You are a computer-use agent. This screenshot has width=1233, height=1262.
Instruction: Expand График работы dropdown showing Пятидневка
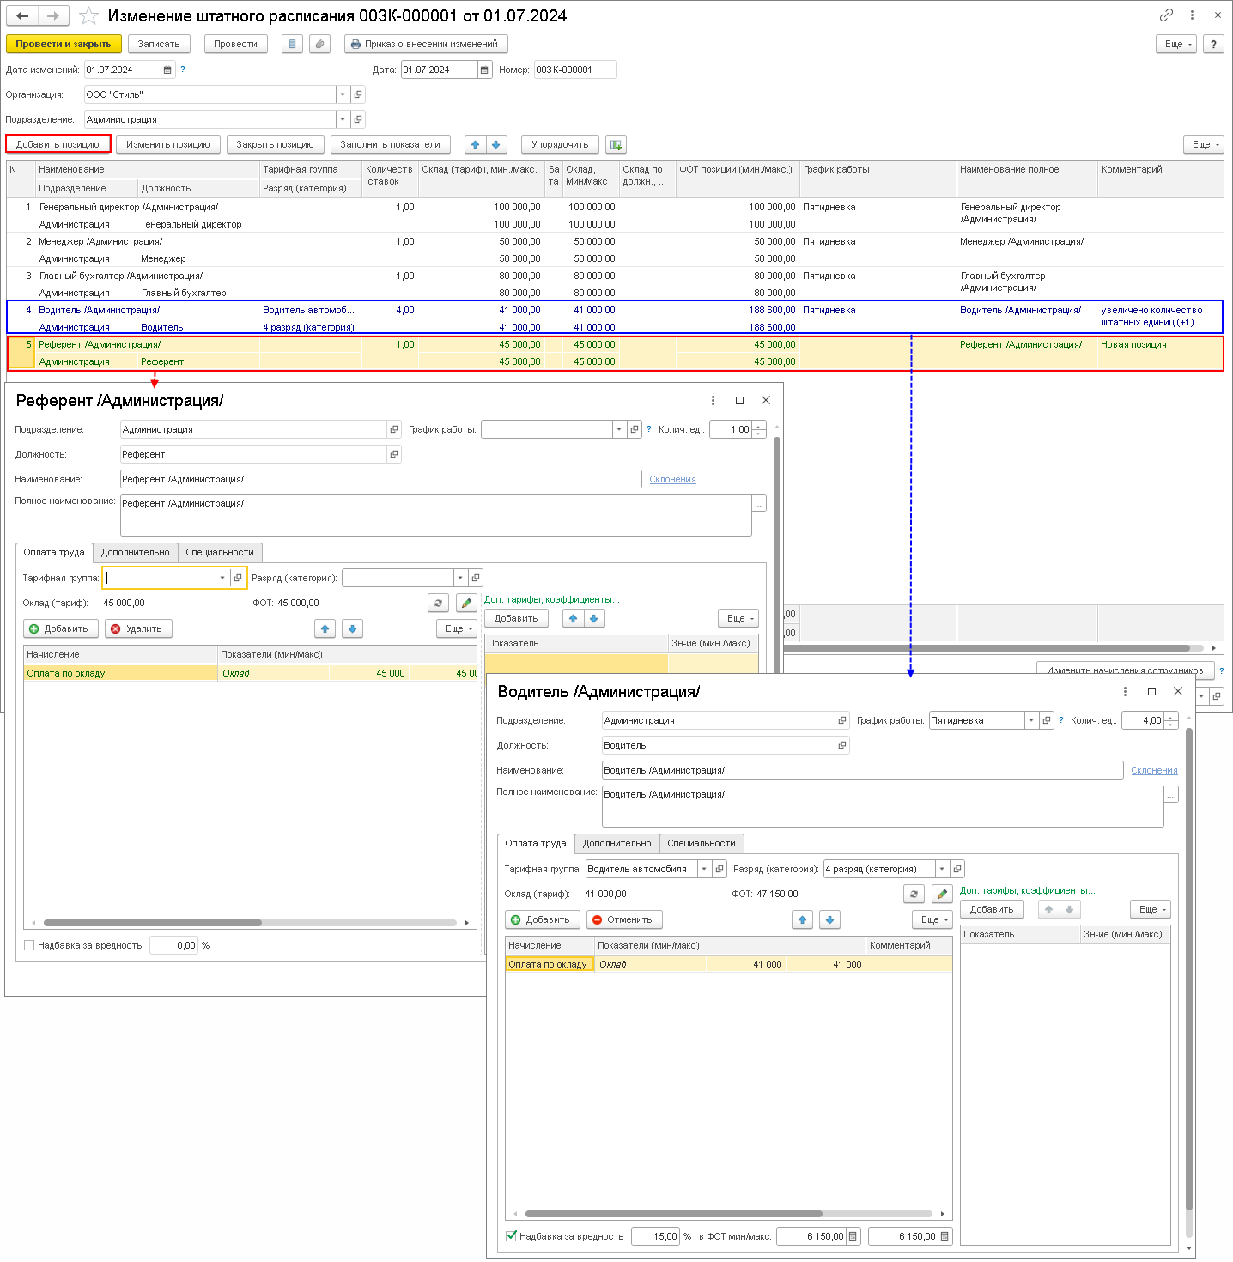1031,720
